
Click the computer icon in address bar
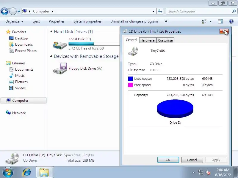pos(24,11)
